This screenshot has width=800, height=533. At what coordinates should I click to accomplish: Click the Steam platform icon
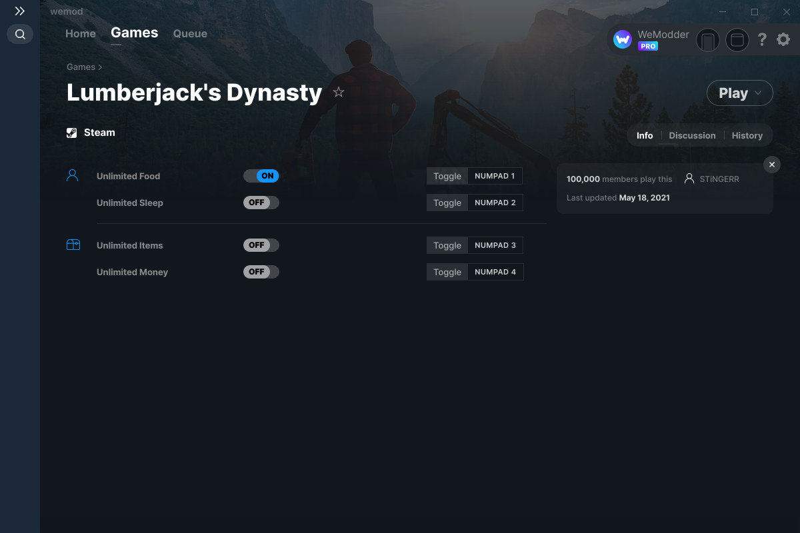coord(71,132)
